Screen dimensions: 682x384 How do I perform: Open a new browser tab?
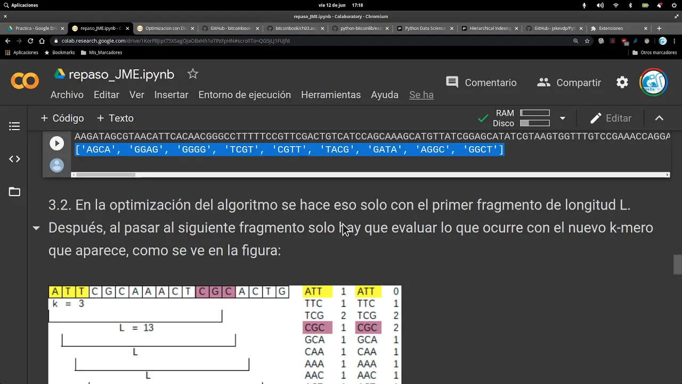pyautogui.click(x=659, y=28)
